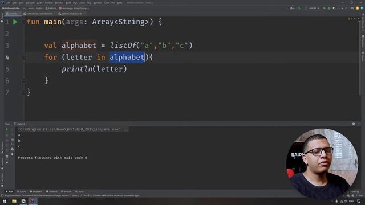Switch to the first Hello.kt editor tab
This screenshot has height=205, width=365.
13,14
